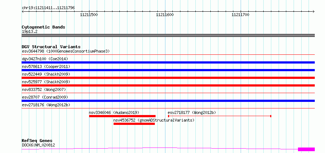Viewport: 325px width, 153px height.
Task: Open variant label esv2718177 (Wong2012b)
Action: (192, 112)
